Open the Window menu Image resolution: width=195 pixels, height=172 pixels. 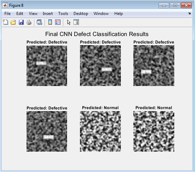pos(101,14)
